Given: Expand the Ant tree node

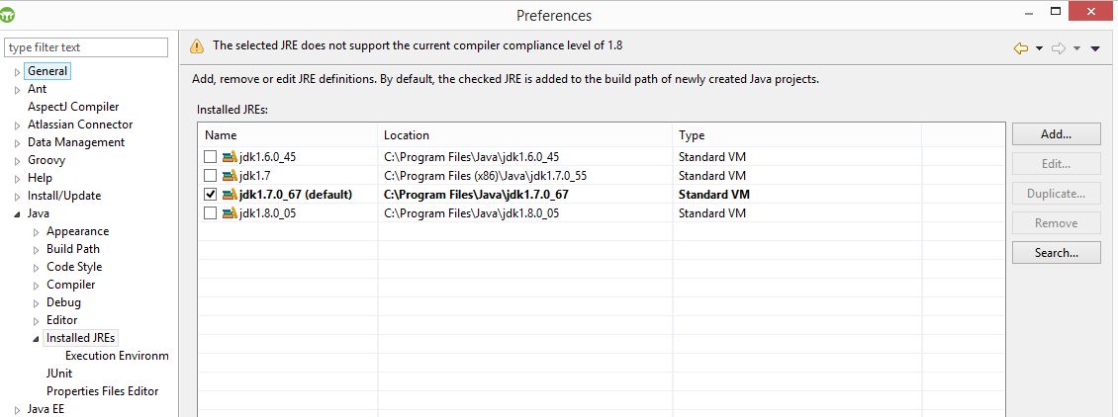Looking at the screenshot, I should coord(17,90).
